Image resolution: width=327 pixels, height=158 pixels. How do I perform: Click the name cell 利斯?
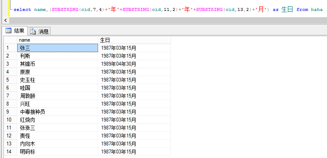[x=57, y=56]
